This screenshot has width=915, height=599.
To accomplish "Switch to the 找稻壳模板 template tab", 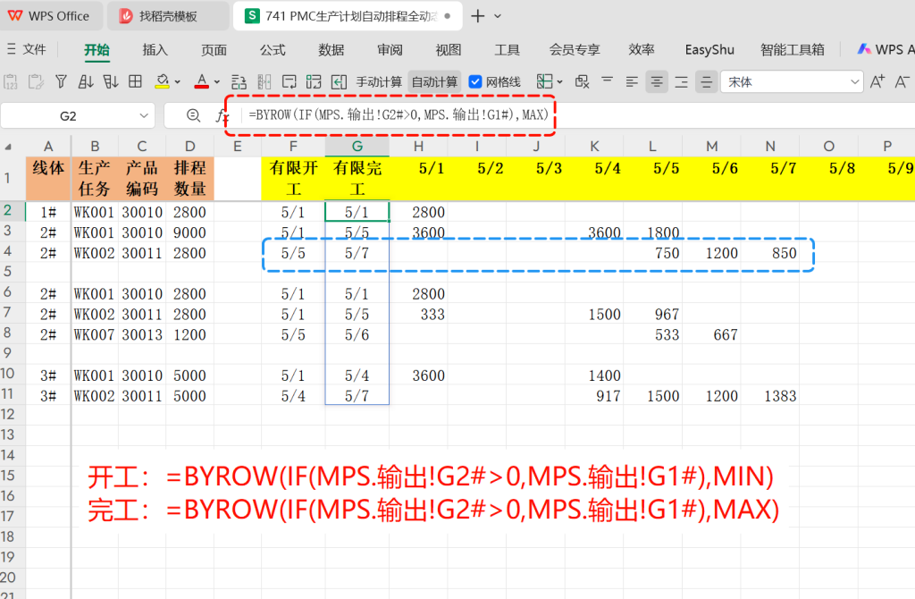I will tap(167, 16).
